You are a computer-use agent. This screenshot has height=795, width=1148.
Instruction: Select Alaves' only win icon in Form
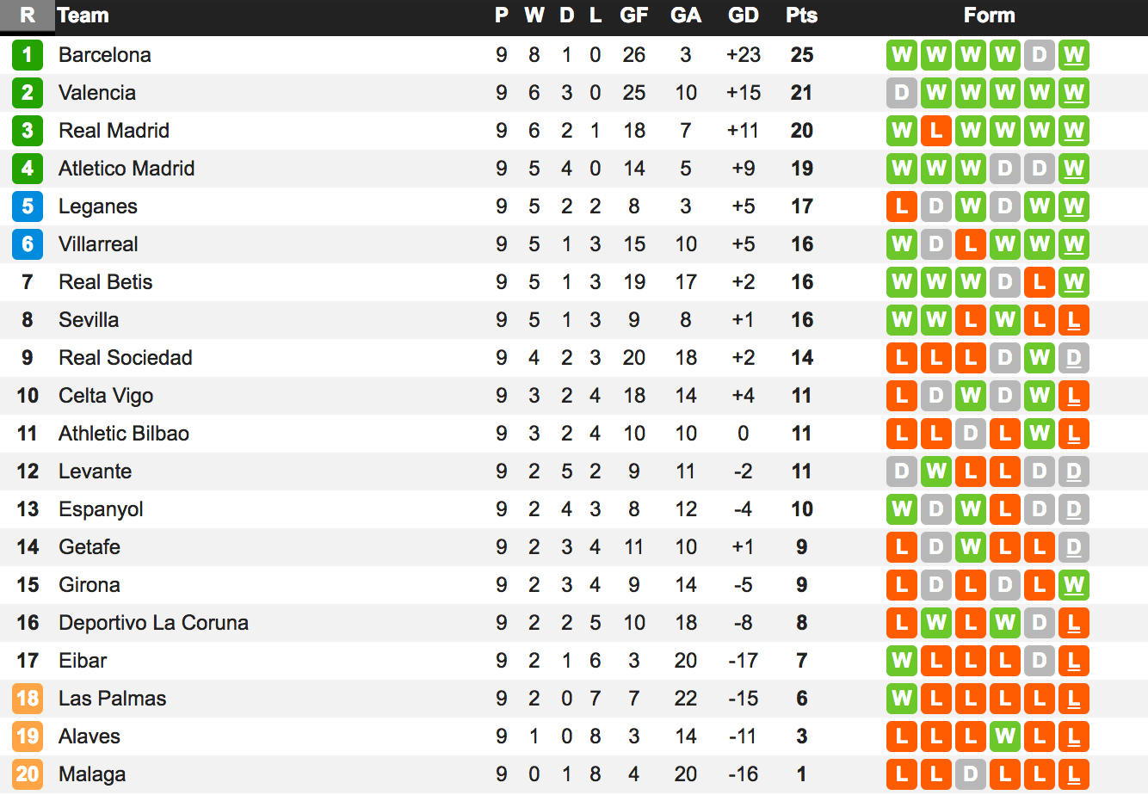pyautogui.click(x=1004, y=736)
